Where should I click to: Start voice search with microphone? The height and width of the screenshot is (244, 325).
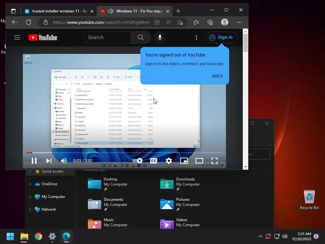(160, 37)
